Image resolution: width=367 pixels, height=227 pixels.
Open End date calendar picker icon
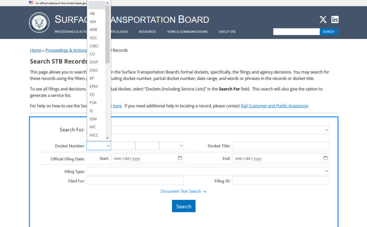coord(325,158)
